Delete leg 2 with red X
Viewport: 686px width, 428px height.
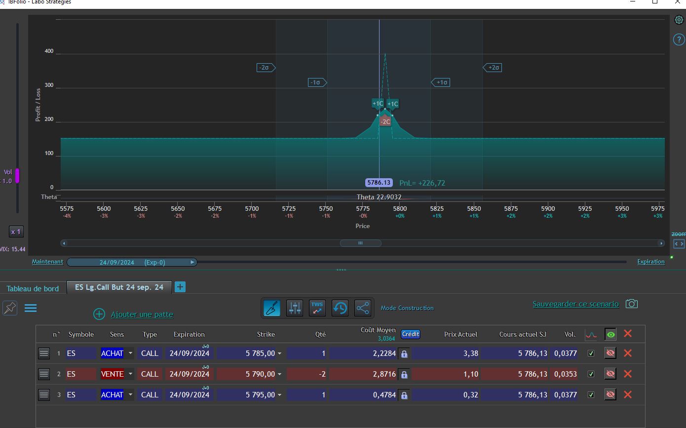point(627,374)
